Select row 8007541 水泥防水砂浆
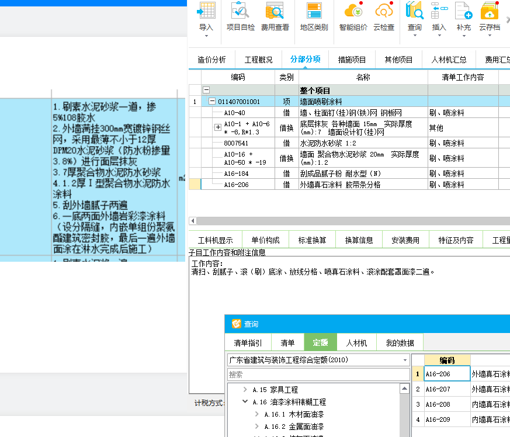This screenshot has height=437, width=510. pyautogui.click(x=350, y=143)
